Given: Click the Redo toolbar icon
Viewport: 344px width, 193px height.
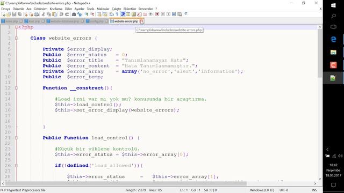Looking at the screenshot, I should pyautogui.click(x=67, y=14).
